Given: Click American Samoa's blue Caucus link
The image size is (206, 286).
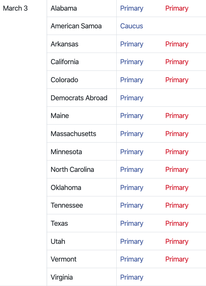Looking at the screenshot, I should coord(132,26).
